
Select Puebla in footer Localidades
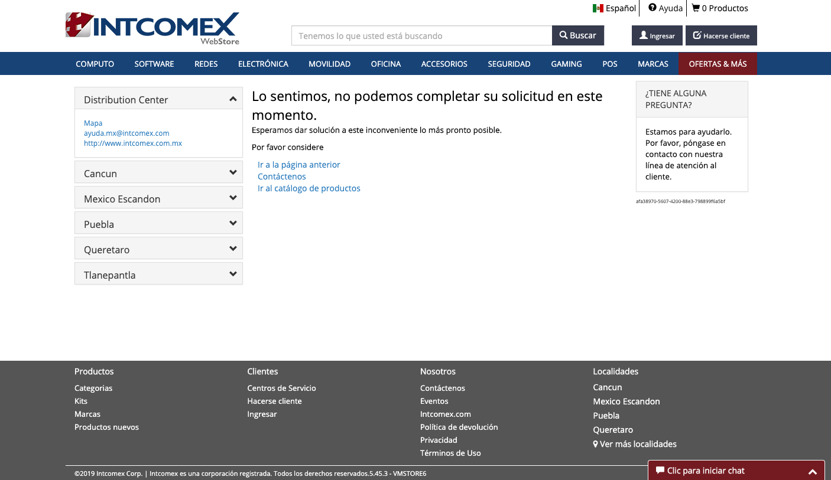click(606, 416)
